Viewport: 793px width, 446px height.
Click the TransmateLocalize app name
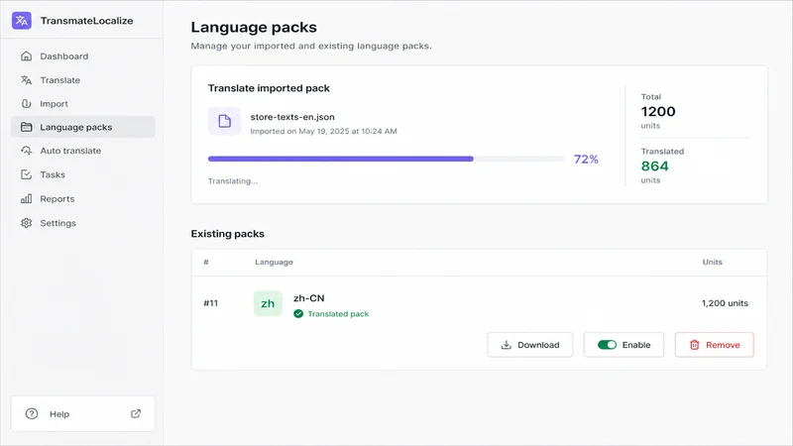coord(86,21)
